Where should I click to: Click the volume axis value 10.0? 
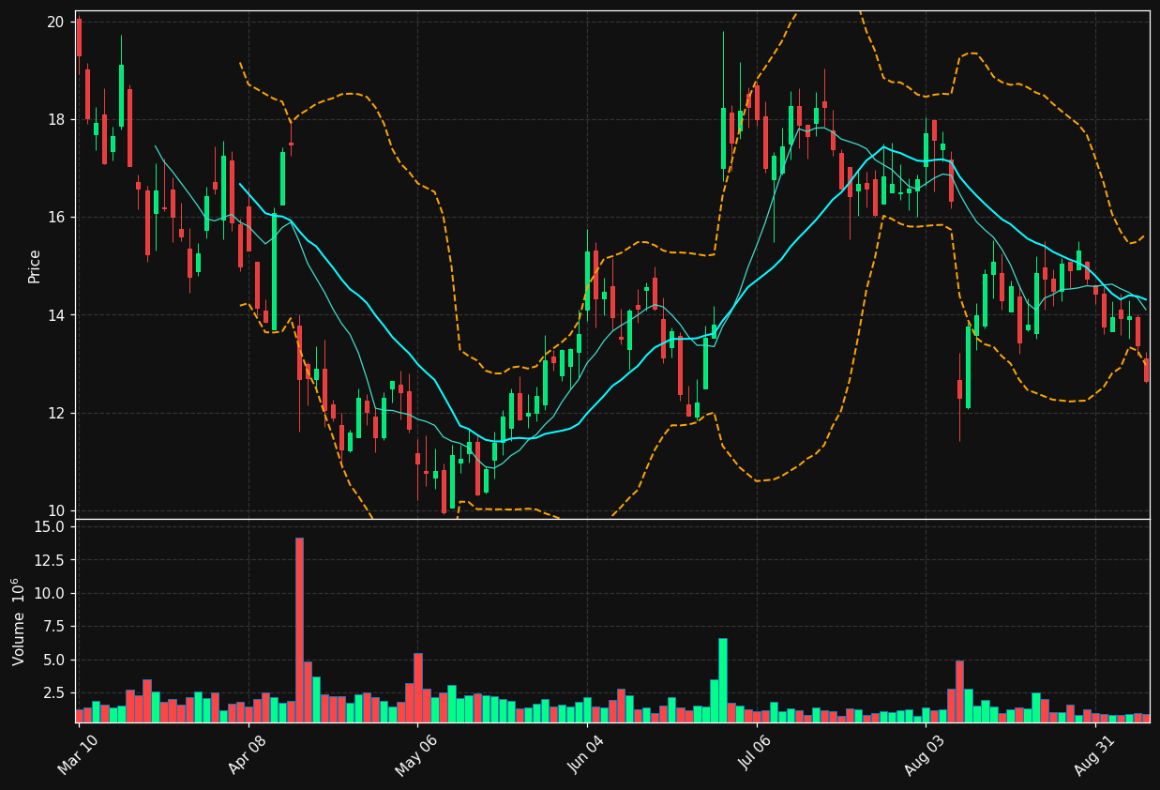tap(48, 593)
